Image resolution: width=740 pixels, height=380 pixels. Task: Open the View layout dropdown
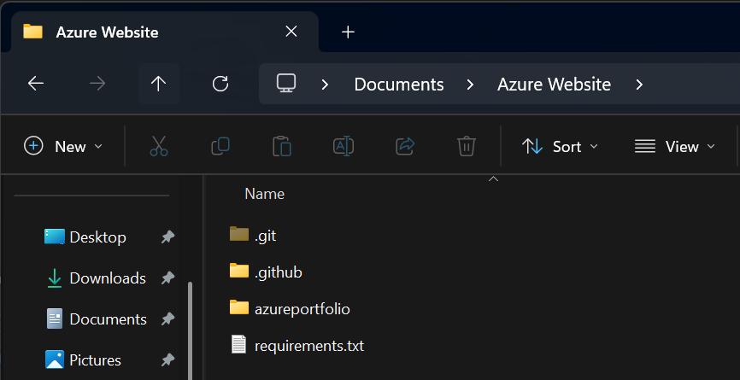pos(674,146)
